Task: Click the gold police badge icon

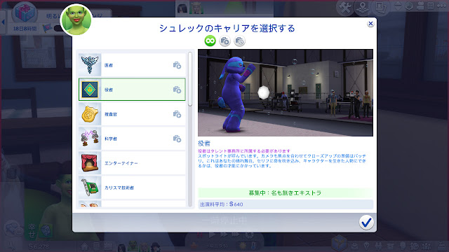Action: click(90, 114)
